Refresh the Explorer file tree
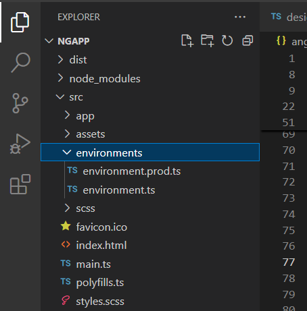Screen dimensions: 307x311 [227, 40]
